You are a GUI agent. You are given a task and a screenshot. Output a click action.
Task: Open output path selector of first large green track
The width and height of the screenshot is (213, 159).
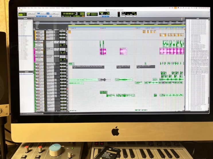click(x=62, y=43)
